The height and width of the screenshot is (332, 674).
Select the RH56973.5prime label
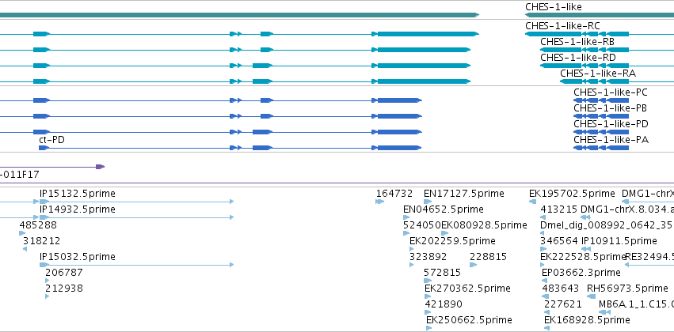pyautogui.click(x=627, y=289)
